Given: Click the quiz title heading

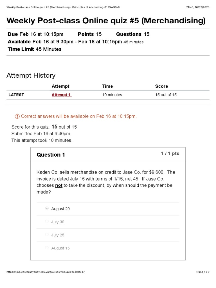Looking at the screenshot, I should (106, 21).
